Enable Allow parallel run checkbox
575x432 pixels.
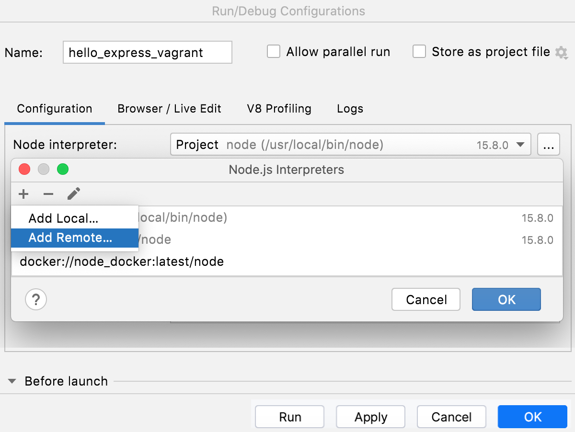click(x=274, y=52)
